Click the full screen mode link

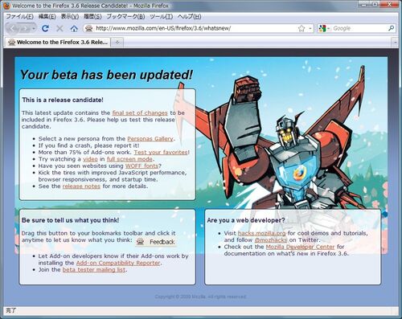129,159
